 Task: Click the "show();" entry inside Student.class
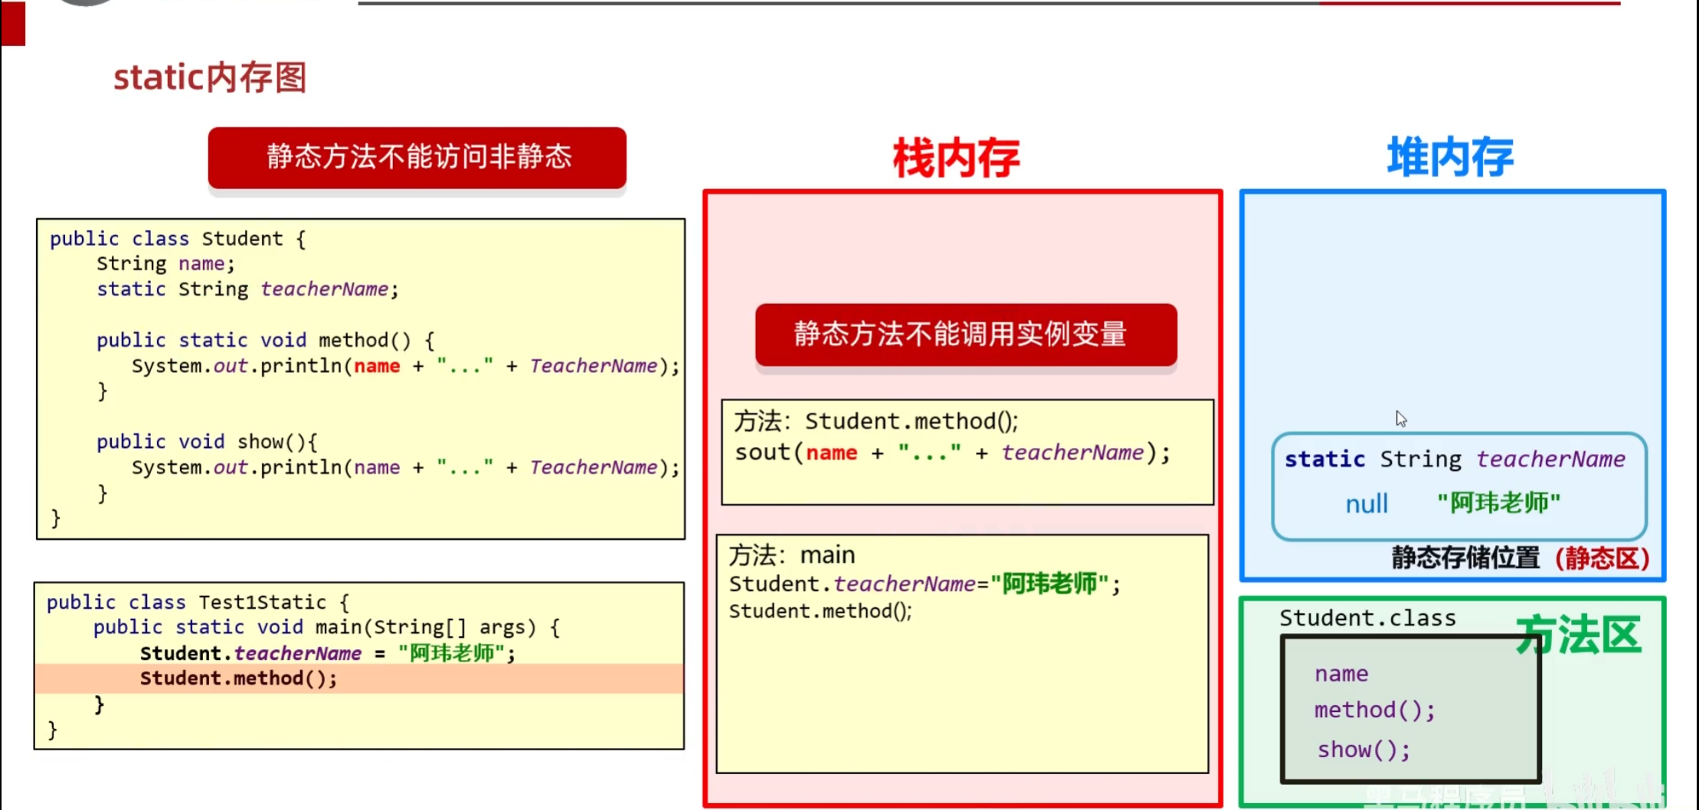click(x=1363, y=750)
